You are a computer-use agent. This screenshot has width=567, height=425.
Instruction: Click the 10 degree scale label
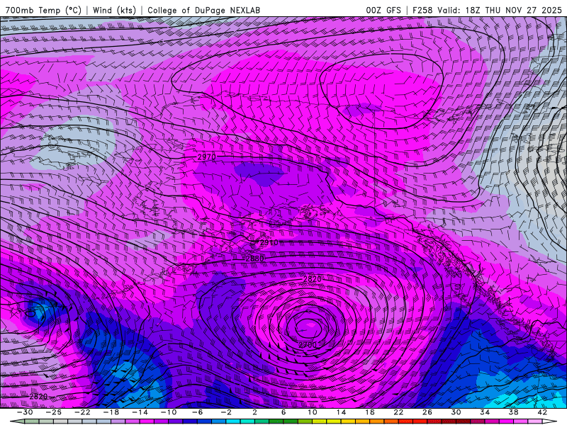click(x=313, y=412)
